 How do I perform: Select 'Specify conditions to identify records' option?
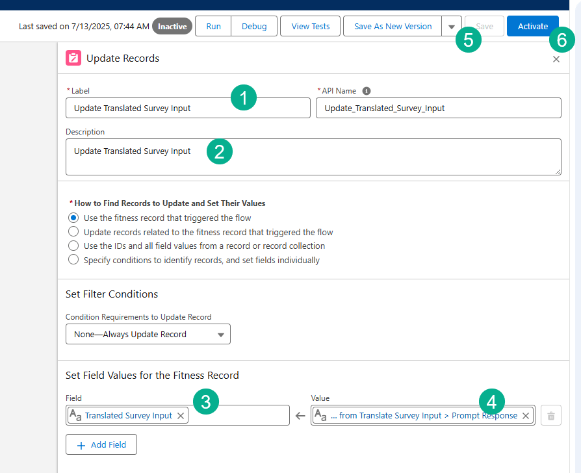click(73, 261)
